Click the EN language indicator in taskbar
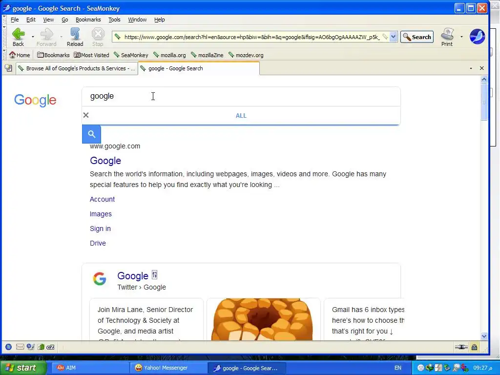The image size is (500, 375). tap(398, 368)
